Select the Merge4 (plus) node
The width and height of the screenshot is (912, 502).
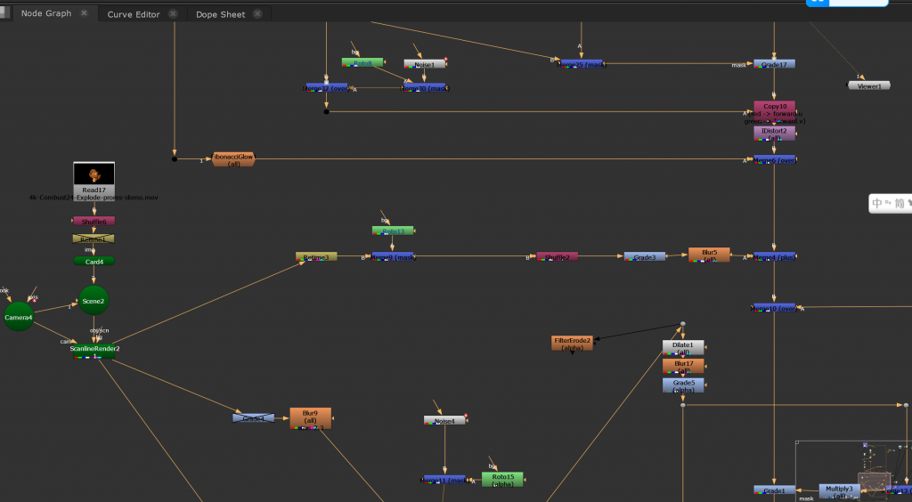pyautogui.click(x=774, y=256)
